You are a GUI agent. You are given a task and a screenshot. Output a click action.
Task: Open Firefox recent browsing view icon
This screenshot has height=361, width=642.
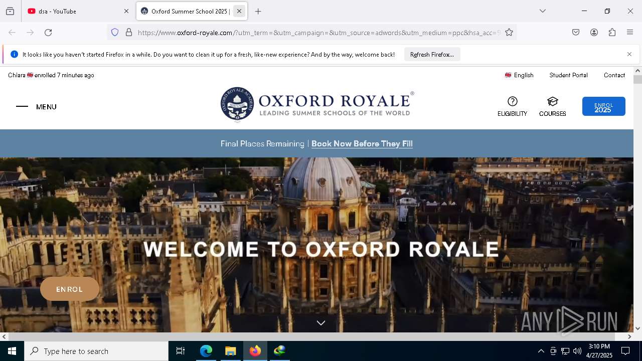[10, 11]
